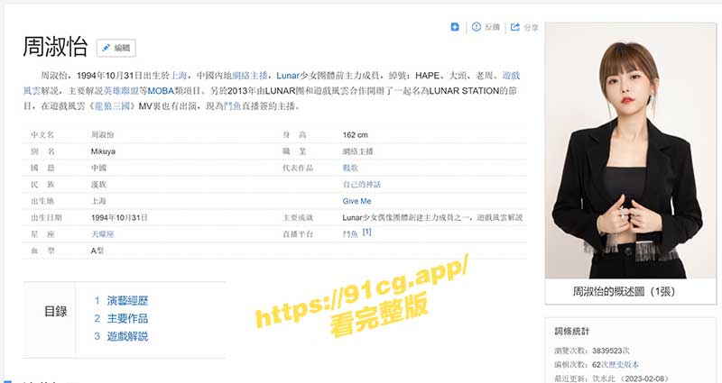Open the Give Me link
722x383 pixels.
click(x=356, y=201)
